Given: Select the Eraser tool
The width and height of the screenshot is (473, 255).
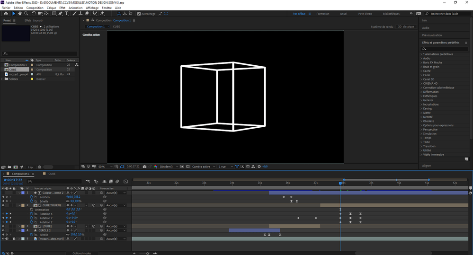Looking at the screenshot, I should pyautogui.click(x=87, y=14).
